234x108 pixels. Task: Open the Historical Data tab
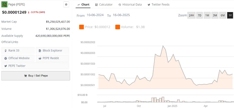[130, 4]
